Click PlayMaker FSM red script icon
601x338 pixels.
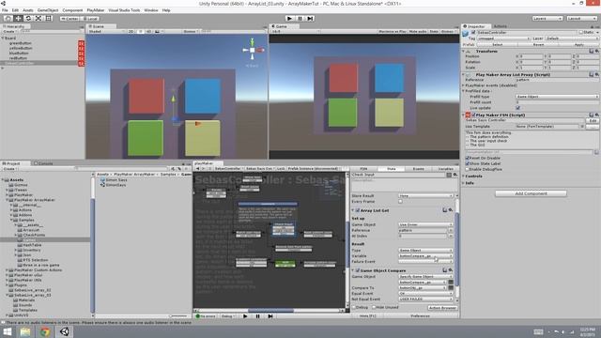(x=468, y=115)
